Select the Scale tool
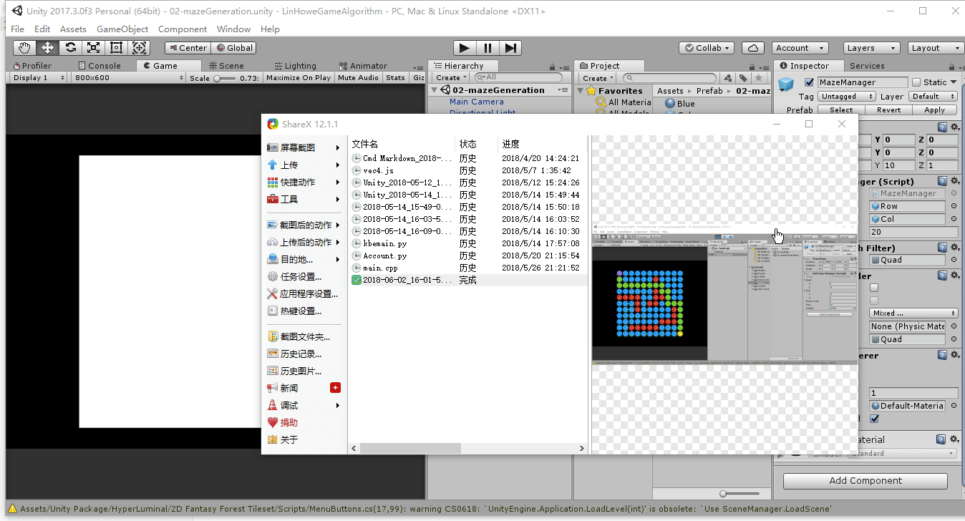The width and height of the screenshot is (965, 521). point(93,48)
